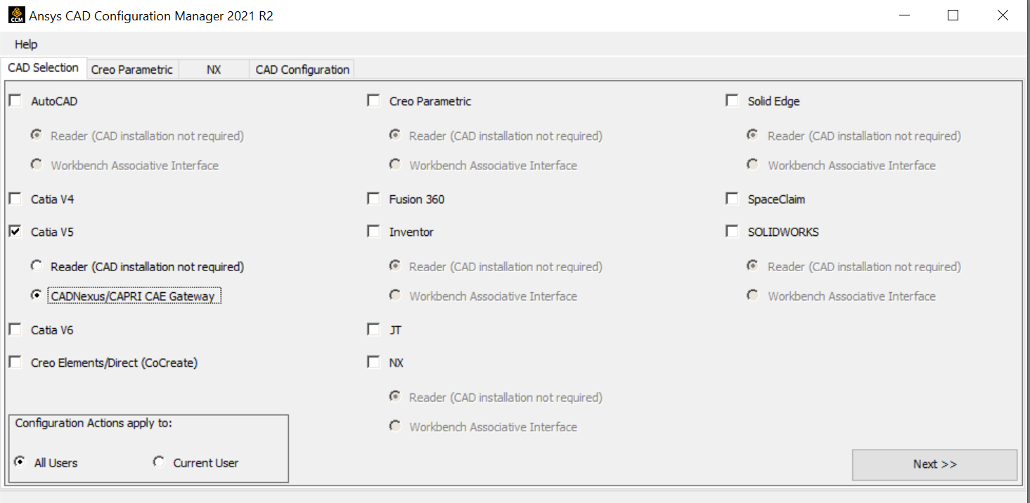The width and height of the screenshot is (1030, 503).
Task: Enable the AutoCAD checkbox
Action: 15,101
